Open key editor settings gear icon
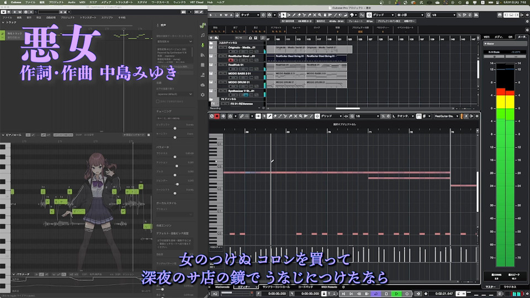This screenshot has height=298, width=530. coord(477,116)
